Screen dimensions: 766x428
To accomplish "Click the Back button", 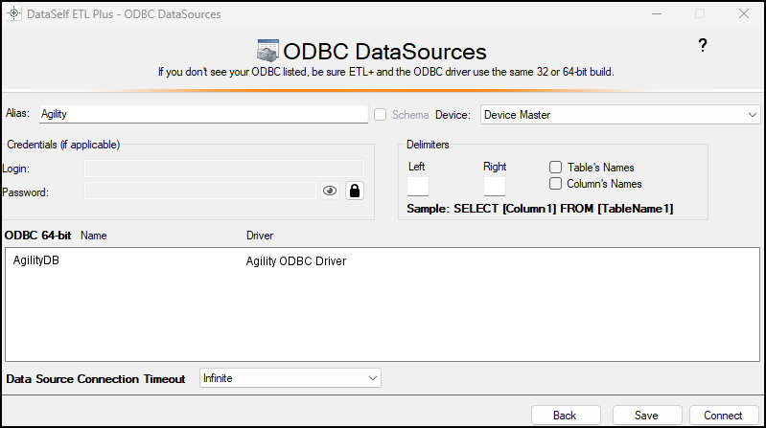I will (x=565, y=415).
